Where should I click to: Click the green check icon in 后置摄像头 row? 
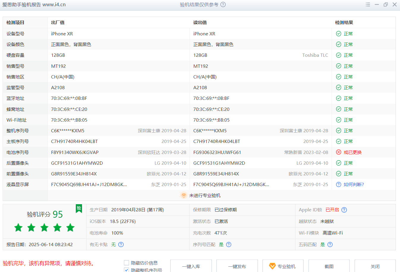point(338,163)
